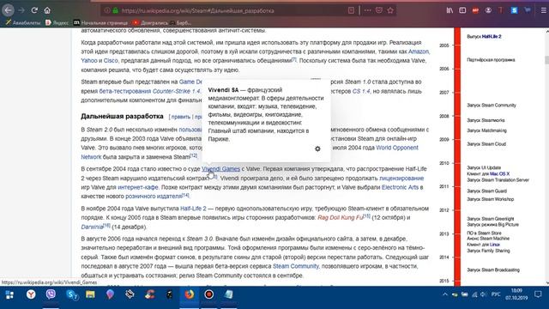Bookmark this page with the star icon
This screenshot has width=549, height=309.
coord(390,10)
